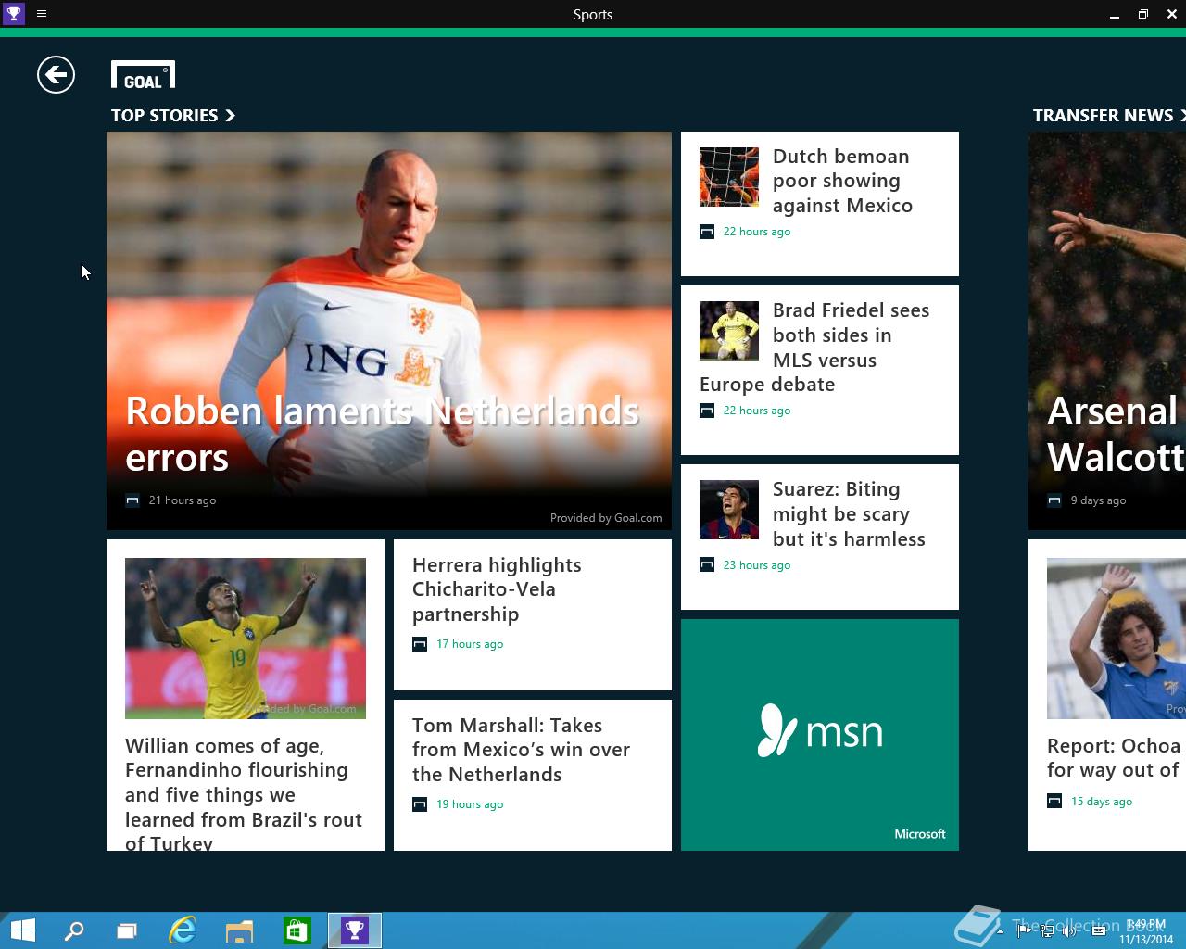The width and height of the screenshot is (1186, 949).
Task: Open Task View on the taskbar
Action: coord(127,930)
